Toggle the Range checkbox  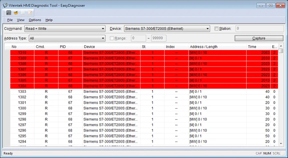click(112, 38)
